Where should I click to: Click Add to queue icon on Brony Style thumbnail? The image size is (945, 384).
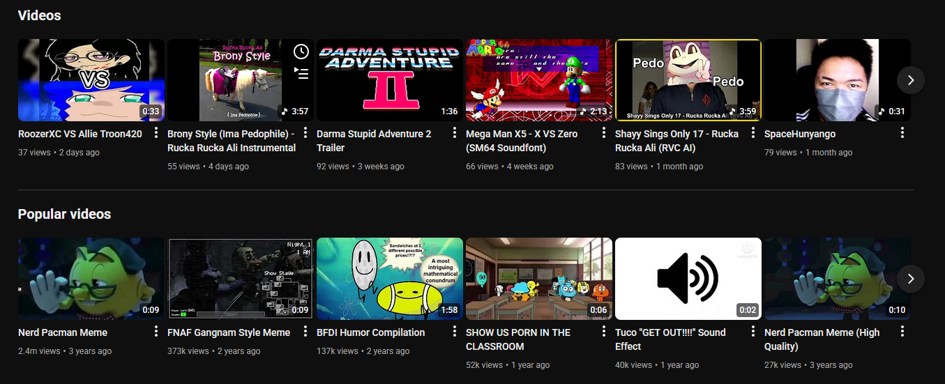[x=301, y=72]
